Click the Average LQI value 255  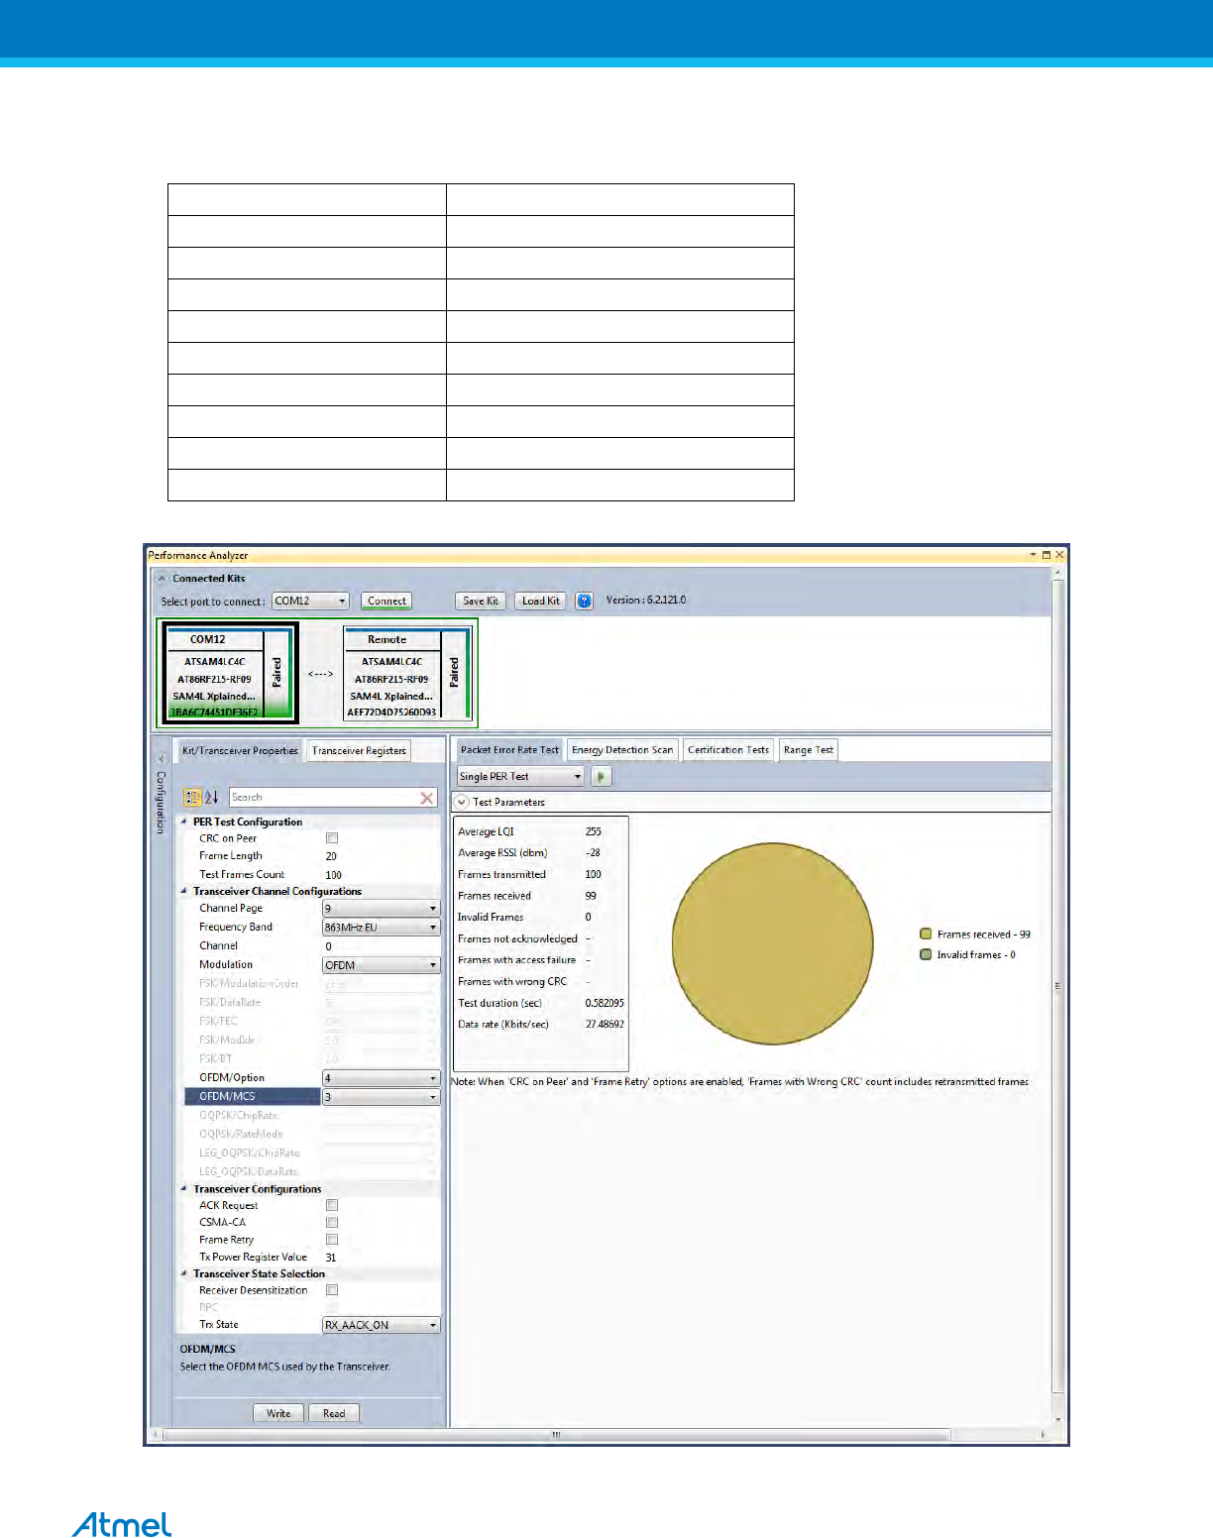(x=593, y=832)
